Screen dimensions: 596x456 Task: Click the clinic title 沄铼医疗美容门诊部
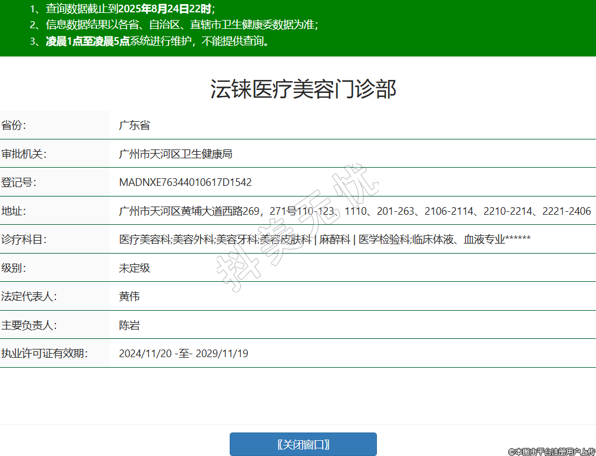click(303, 89)
